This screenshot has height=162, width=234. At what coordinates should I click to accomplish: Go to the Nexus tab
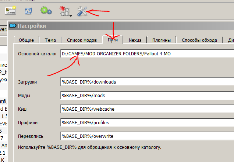click(135, 40)
